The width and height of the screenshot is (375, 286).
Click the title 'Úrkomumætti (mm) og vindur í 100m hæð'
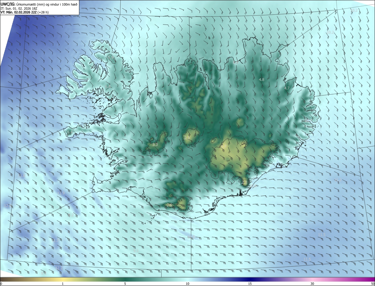(47, 4)
